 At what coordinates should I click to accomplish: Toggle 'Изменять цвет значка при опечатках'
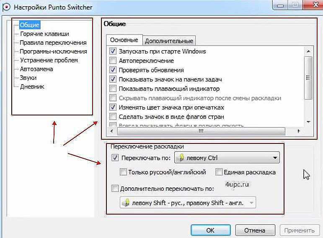tap(113, 107)
